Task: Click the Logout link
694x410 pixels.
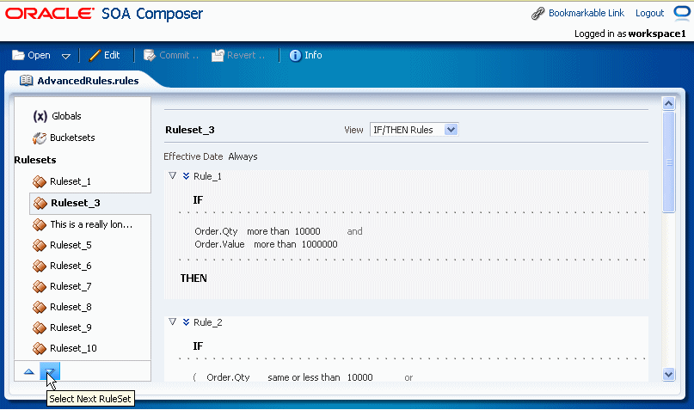Action: [x=649, y=13]
